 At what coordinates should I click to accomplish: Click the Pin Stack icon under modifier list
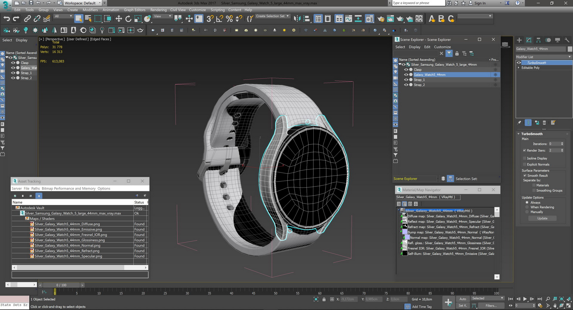click(519, 123)
